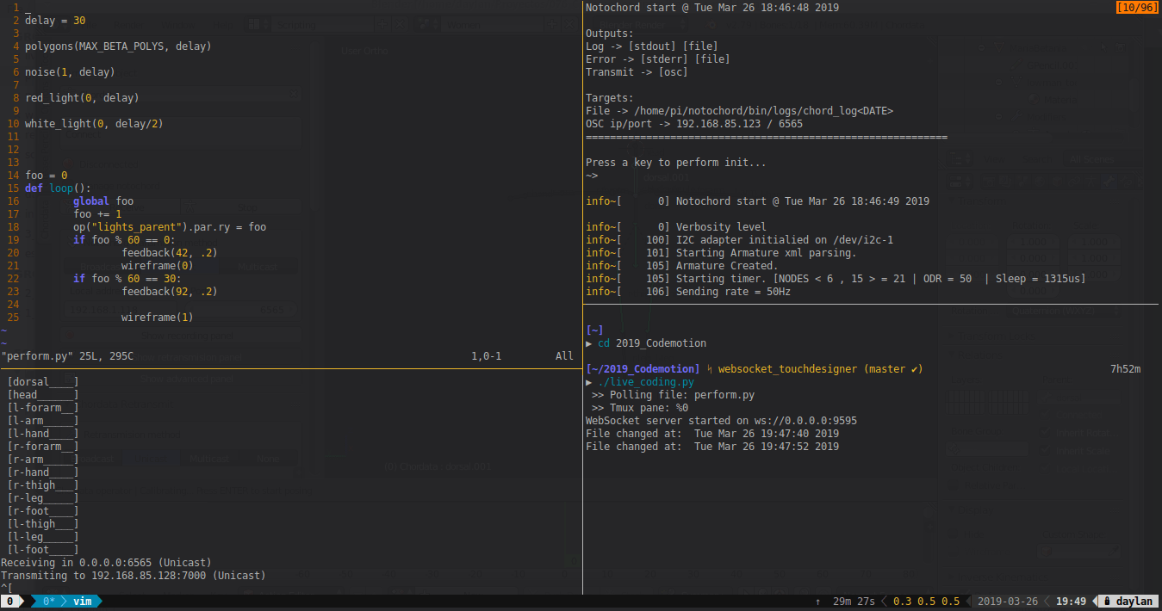
Task: Click the chord_log file path line
Action: click(x=740, y=110)
